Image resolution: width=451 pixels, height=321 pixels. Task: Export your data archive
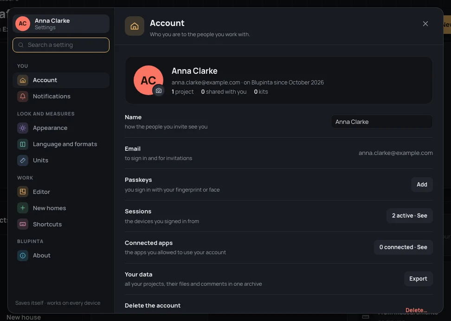pos(418,279)
